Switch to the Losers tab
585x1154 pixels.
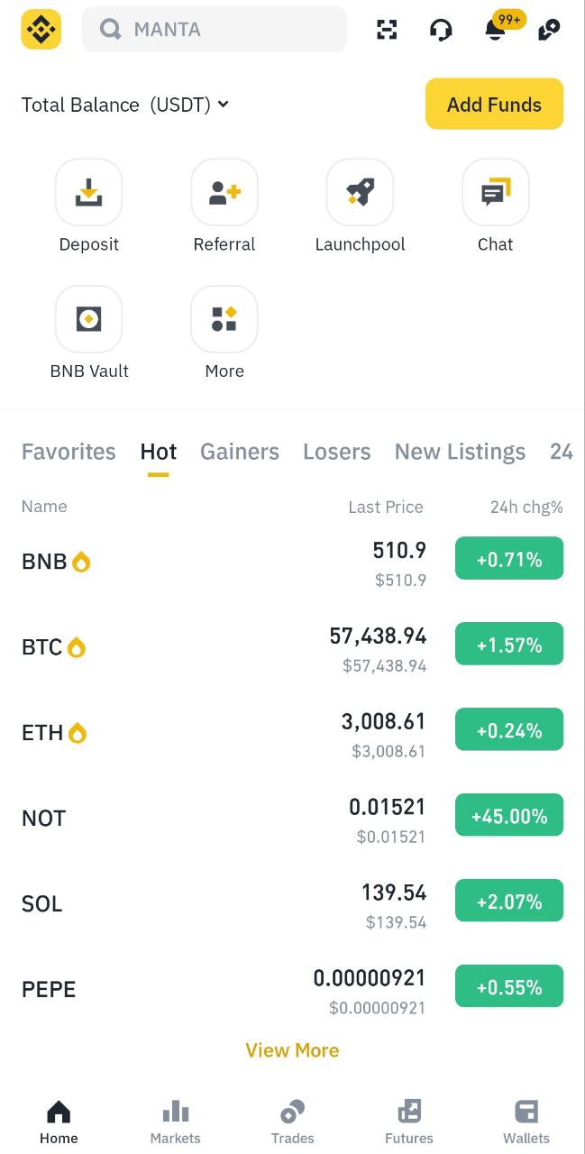336,452
